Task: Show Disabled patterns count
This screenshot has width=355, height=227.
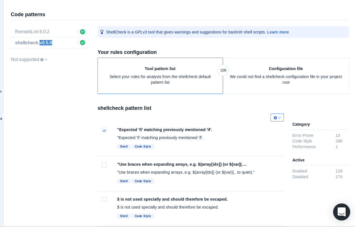Action: (x=300, y=177)
